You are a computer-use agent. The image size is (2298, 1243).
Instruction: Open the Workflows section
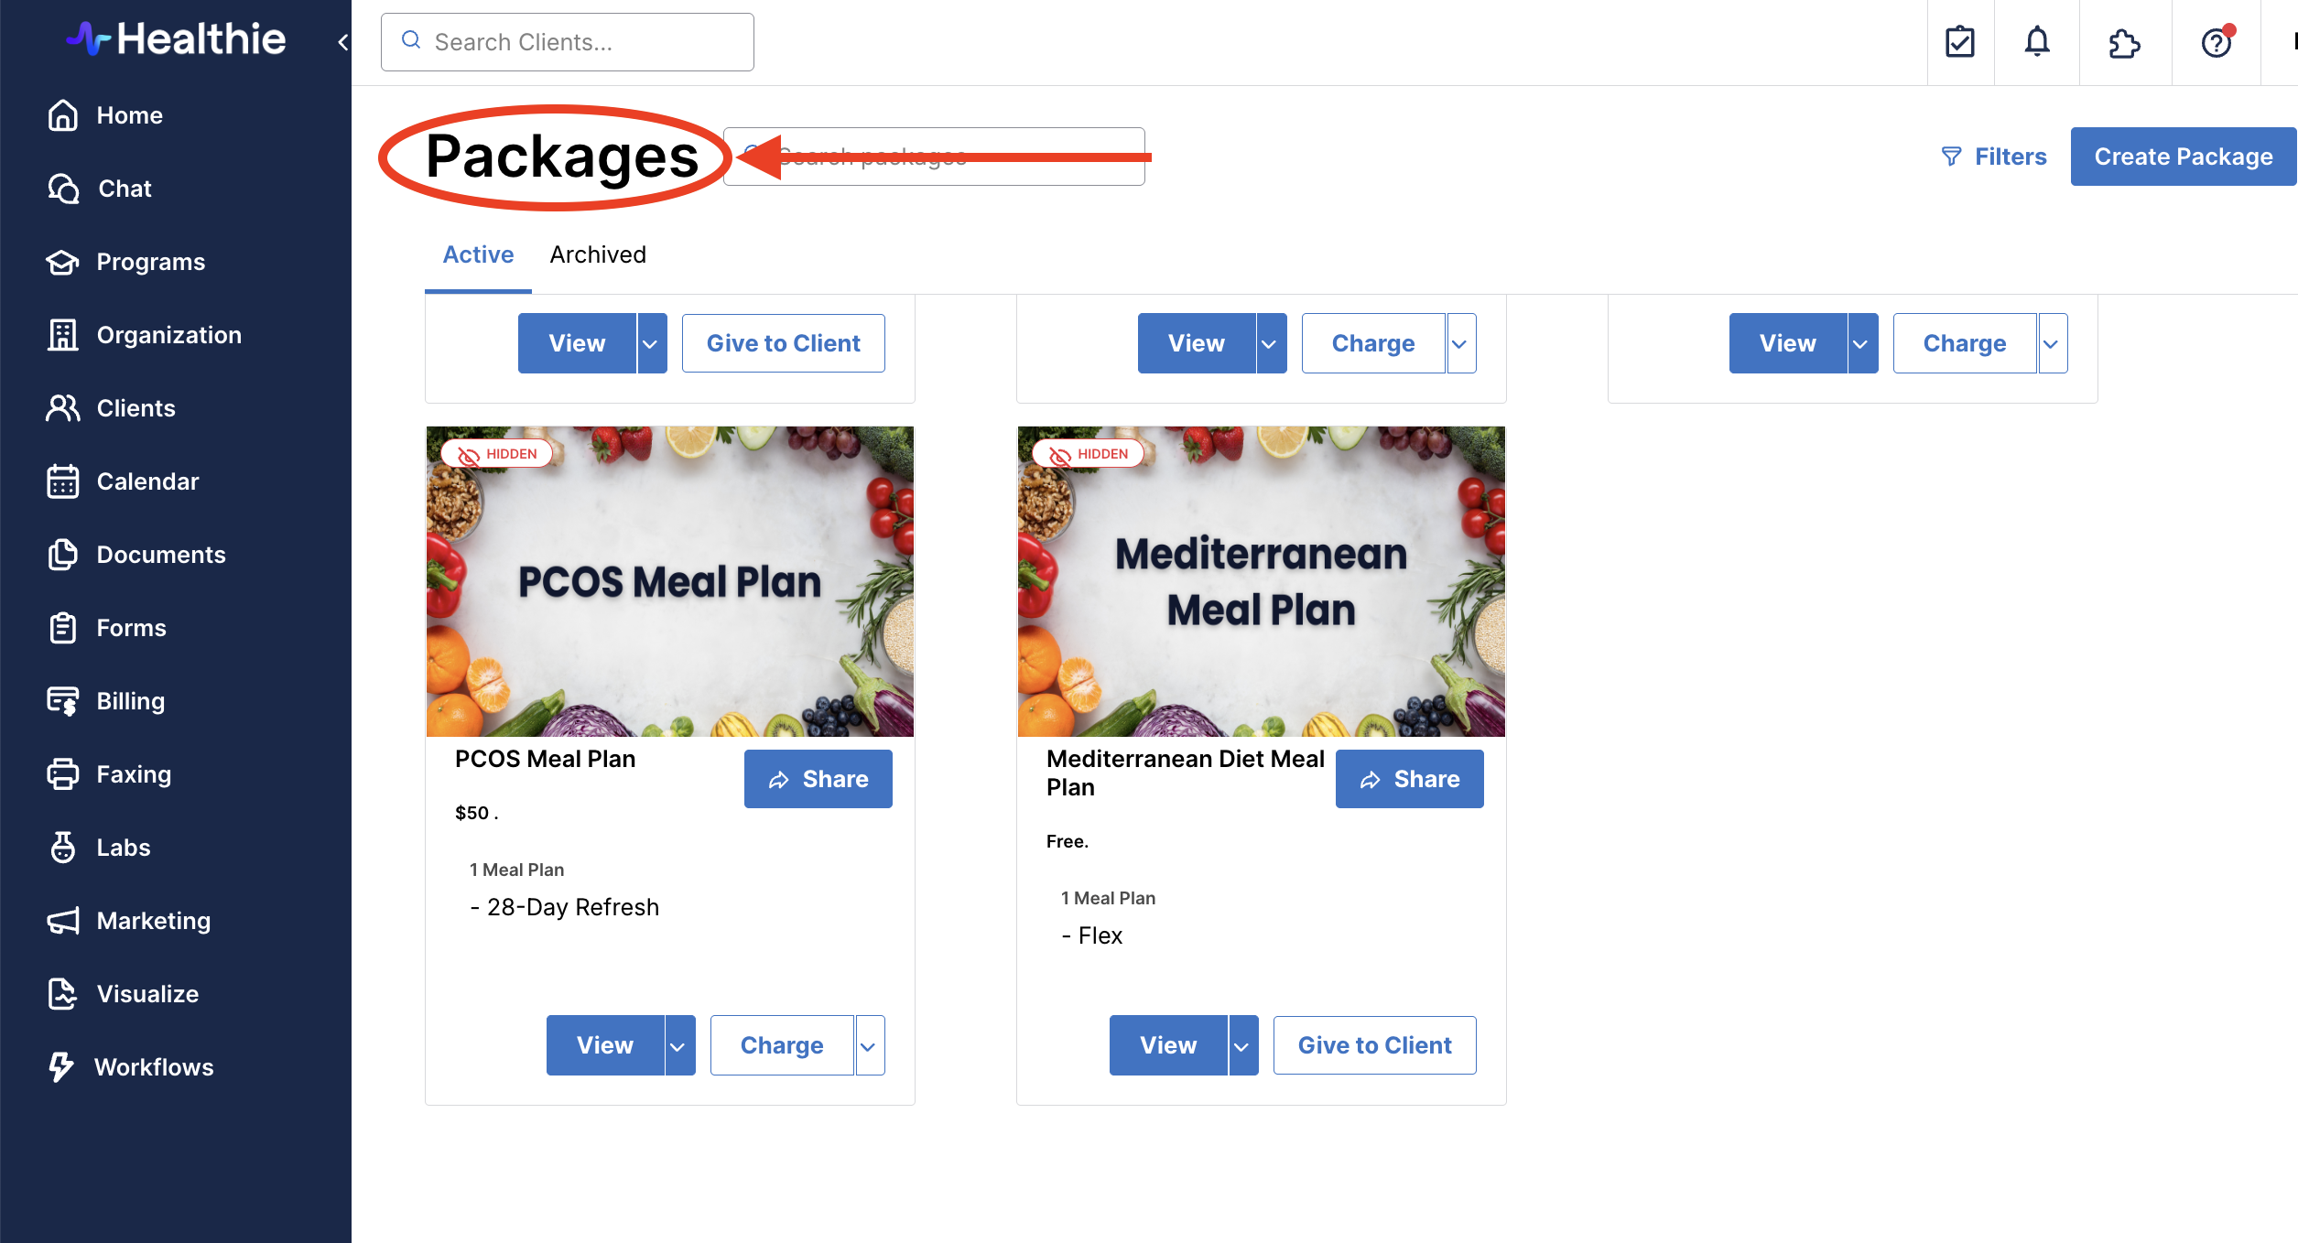154,1067
